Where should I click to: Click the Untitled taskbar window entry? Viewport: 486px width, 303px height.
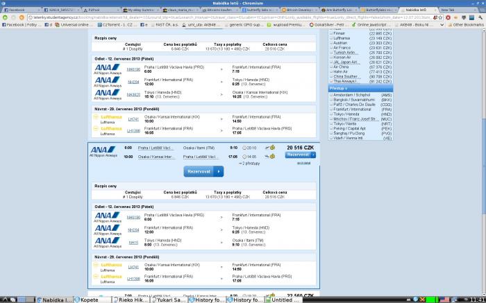pos(283,300)
